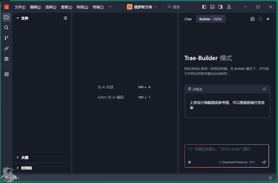278x183 pixels.
Task: Click the Ctrl + U shortcut keys
Action: pos(144,87)
